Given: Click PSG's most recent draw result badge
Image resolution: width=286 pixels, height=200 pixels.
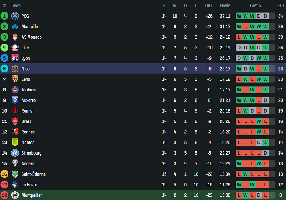Looking at the screenshot, I should (x=265, y=16).
